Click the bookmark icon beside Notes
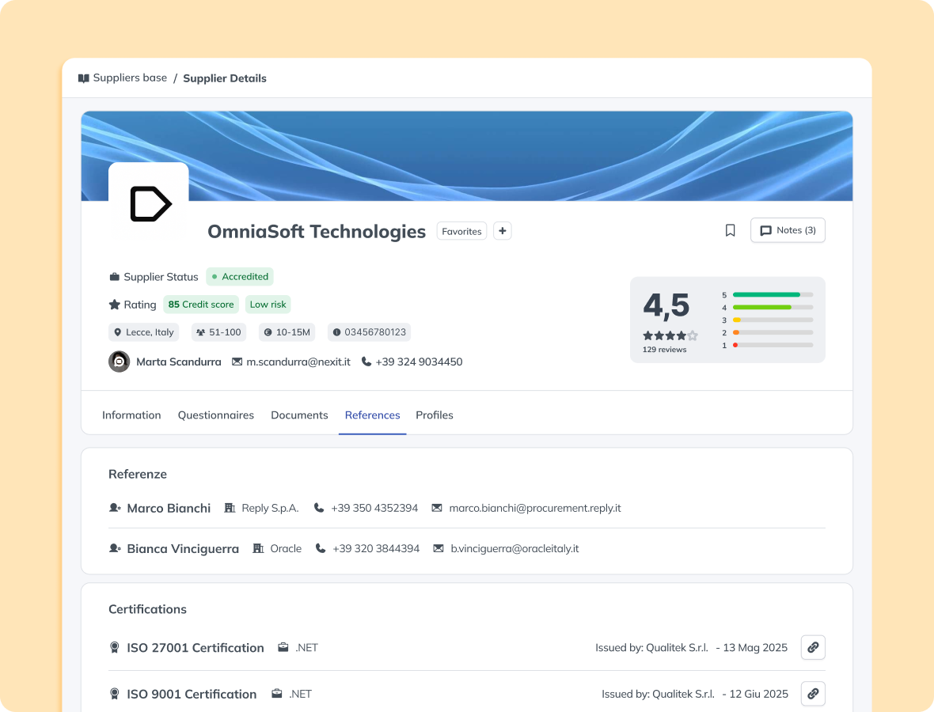Image resolution: width=934 pixels, height=712 pixels. click(730, 230)
